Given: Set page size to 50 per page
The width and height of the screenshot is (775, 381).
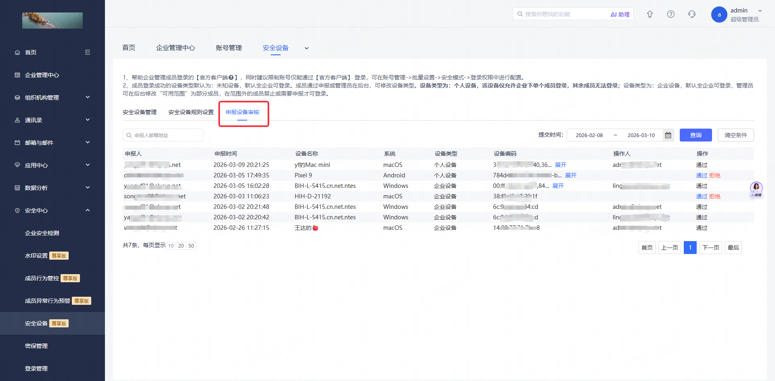Looking at the screenshot, I should point(191,246).
